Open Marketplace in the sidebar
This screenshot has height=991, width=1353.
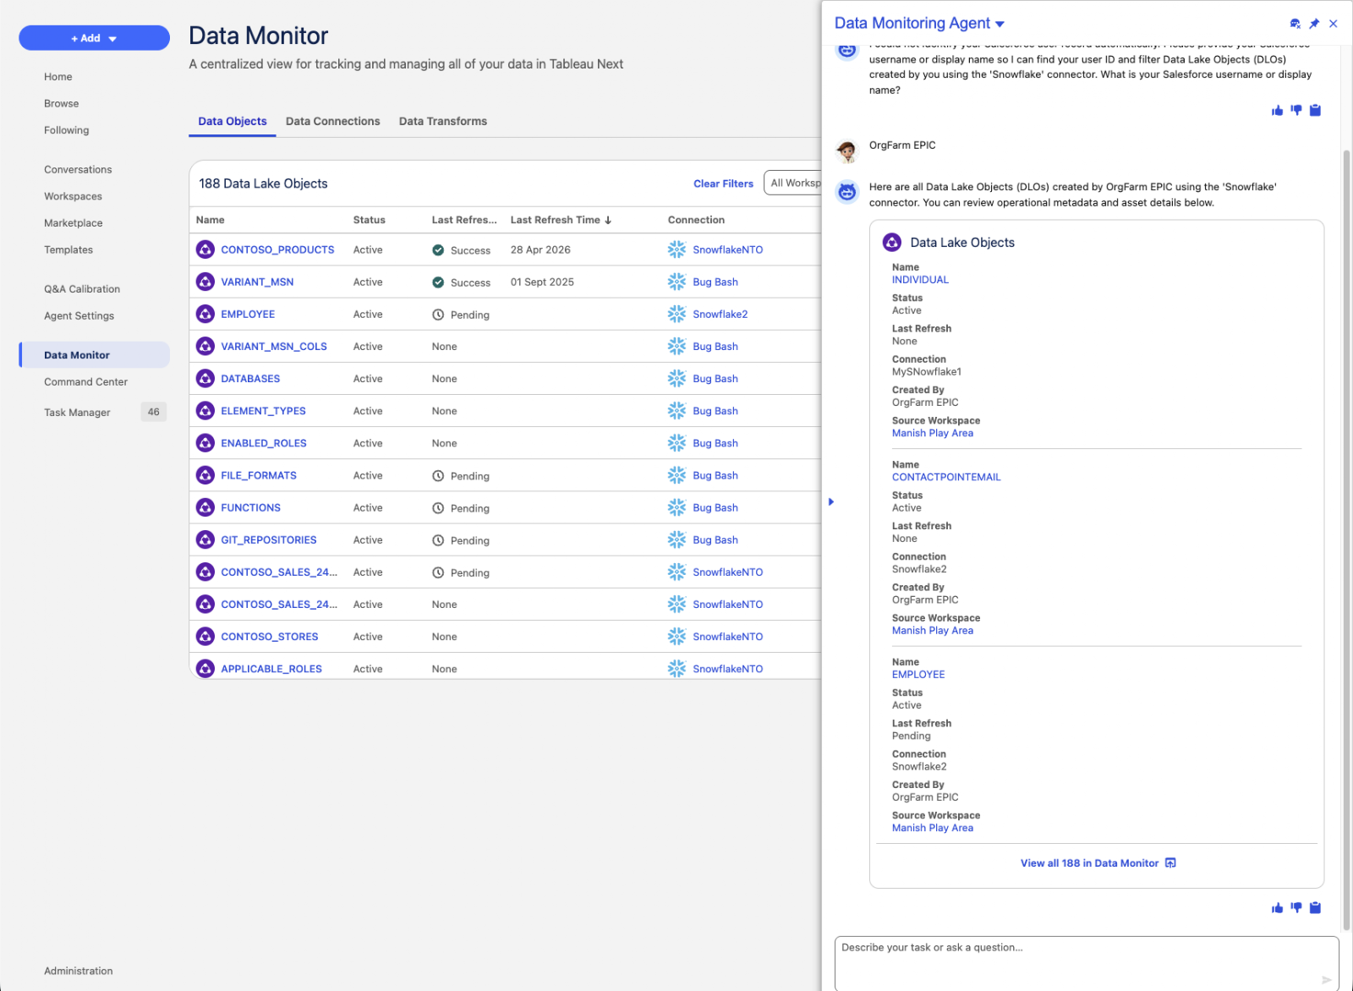pos(74,223)
